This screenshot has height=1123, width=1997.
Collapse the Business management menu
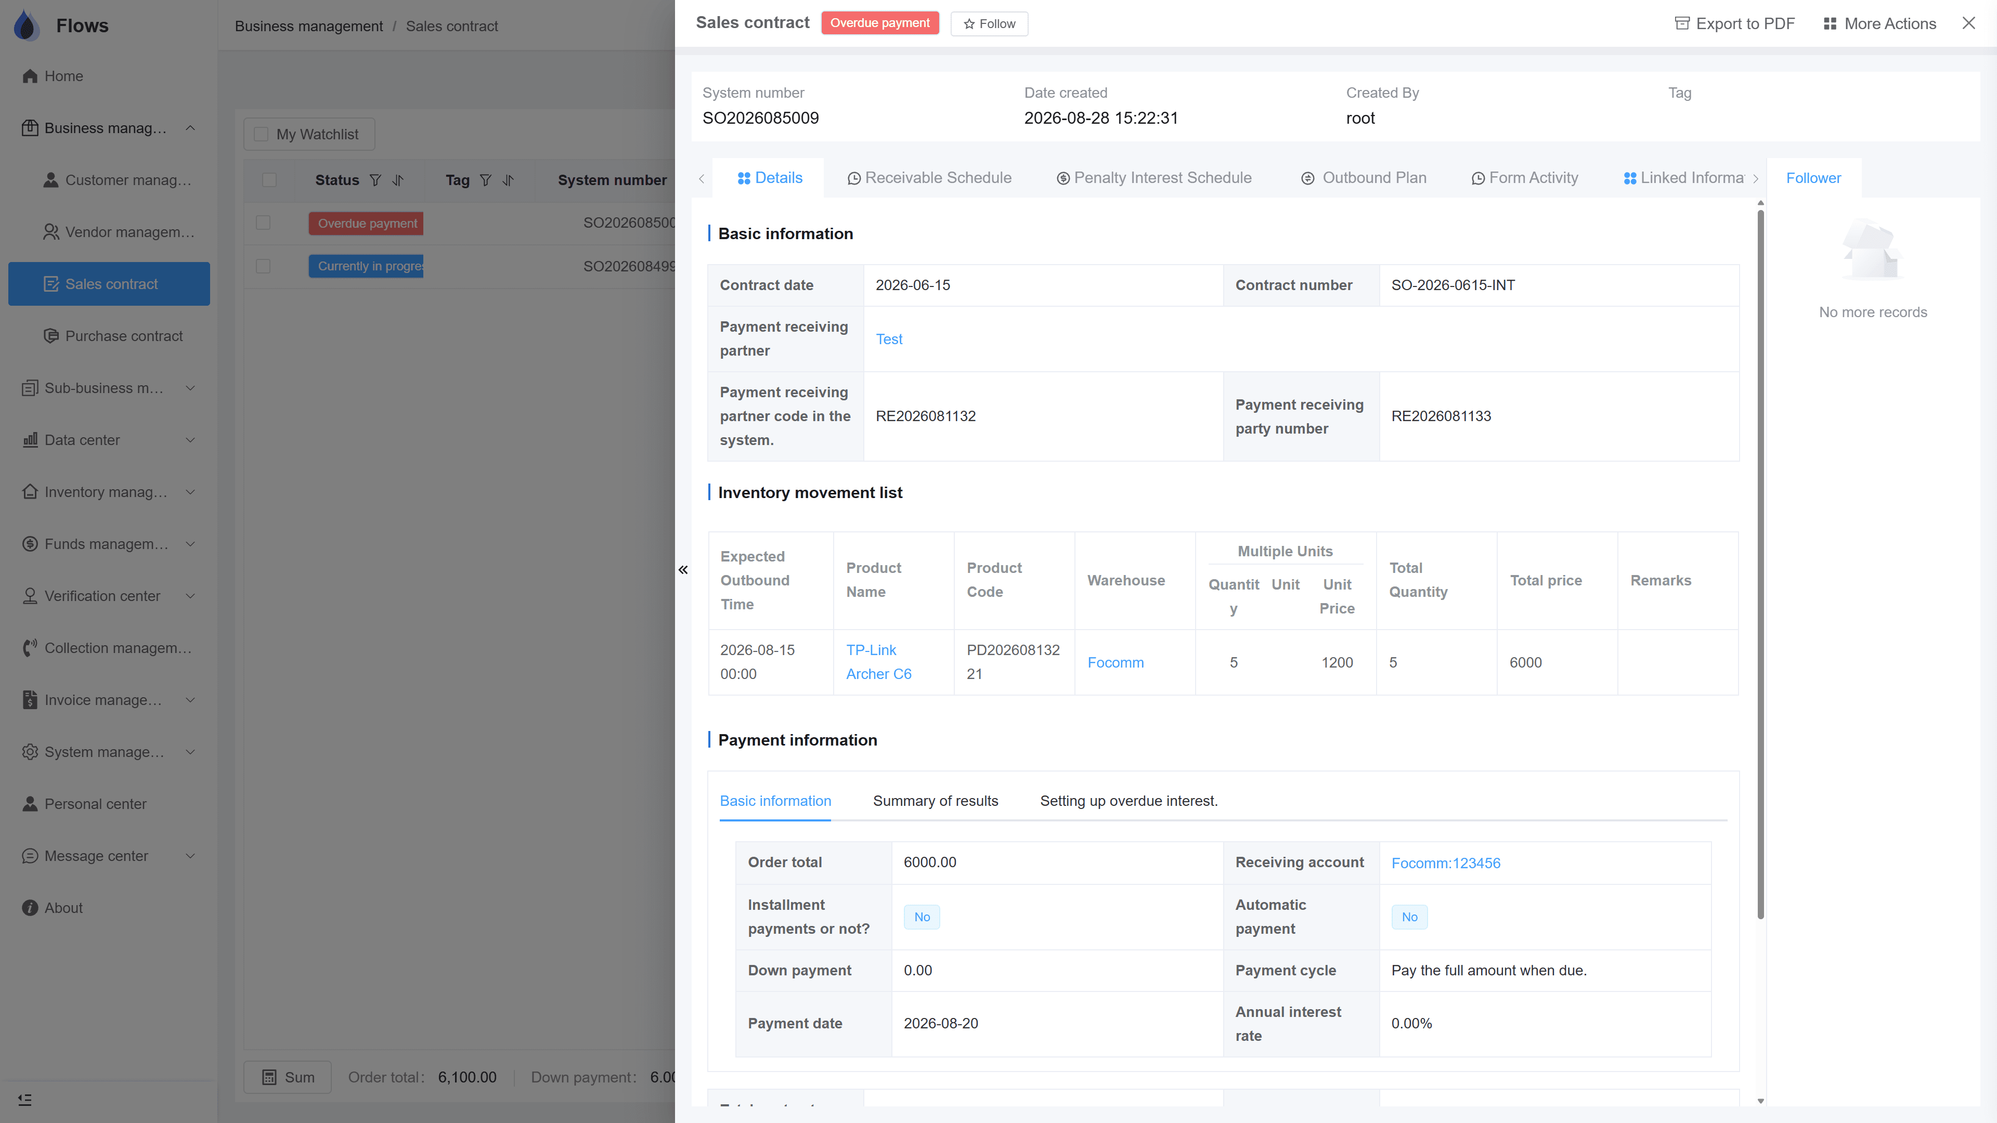190,128
